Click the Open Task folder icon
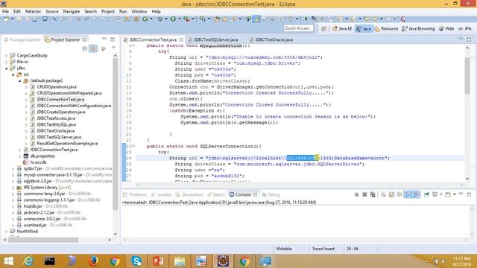The image size is (477, 268). [x=225, y=19]
